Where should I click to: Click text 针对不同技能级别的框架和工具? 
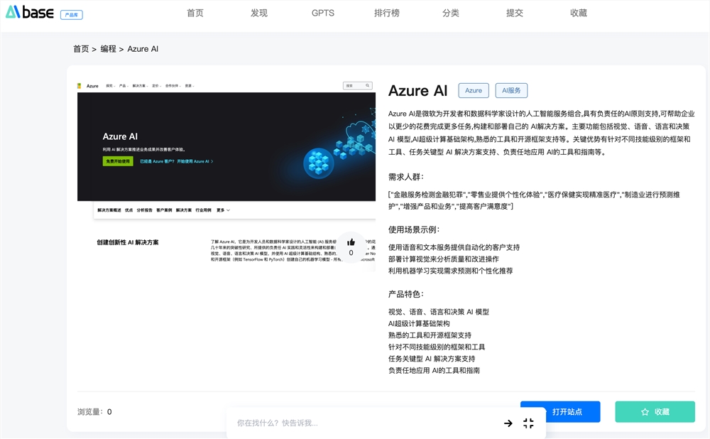click(437, 347)
